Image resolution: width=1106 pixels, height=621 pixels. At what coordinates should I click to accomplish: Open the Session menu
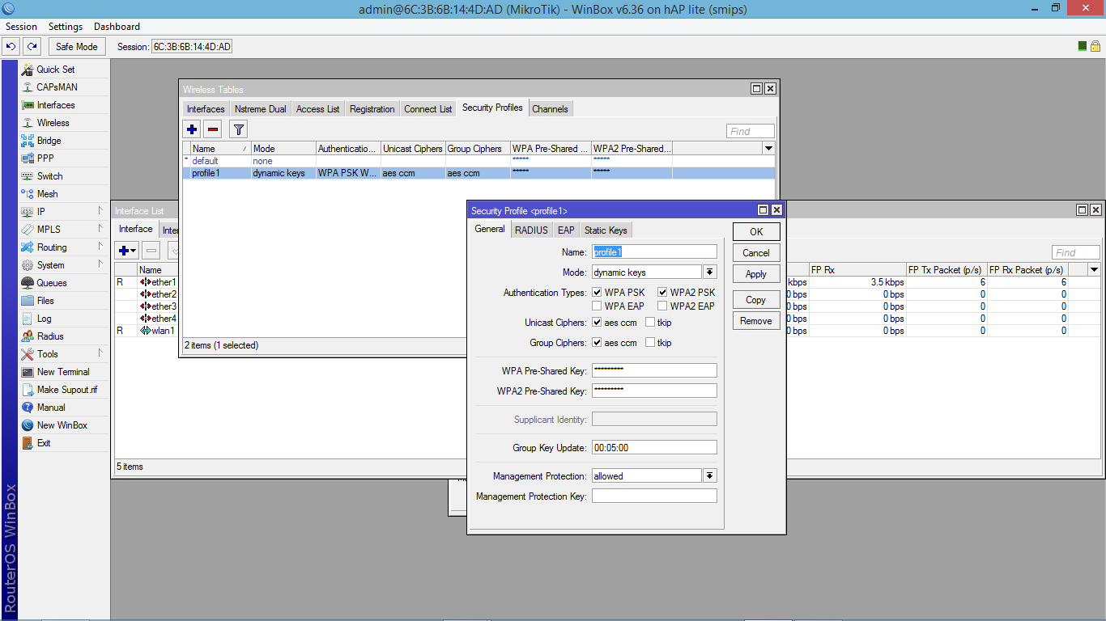click(21, 27)
